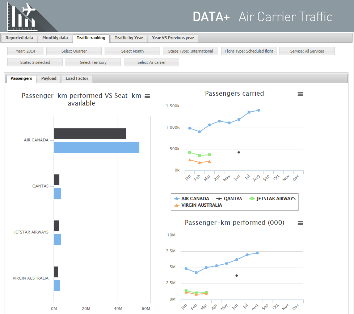Open the Passengers carried chart context menu
Viewport: 354px width, 314px height.
pyautogui.click(x=300, y=94)
